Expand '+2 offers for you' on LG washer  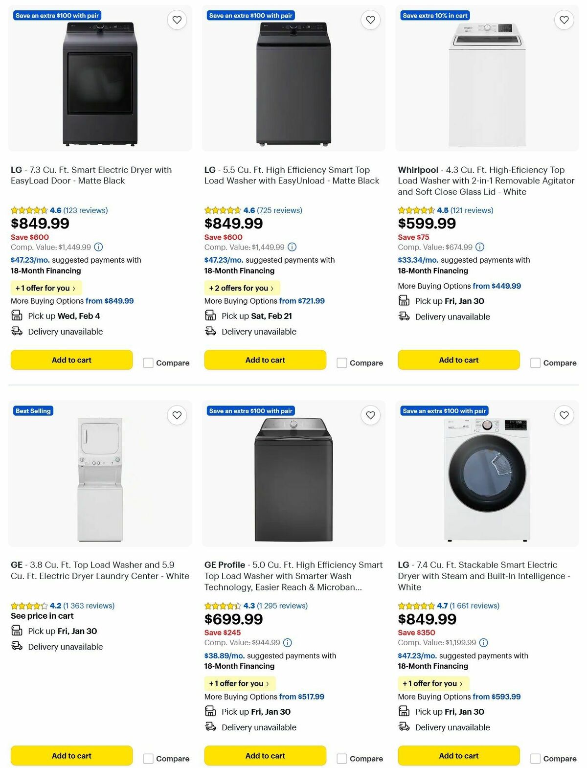click(242, 288)
